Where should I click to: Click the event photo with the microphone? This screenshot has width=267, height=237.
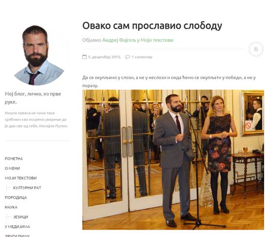point(173,160)
